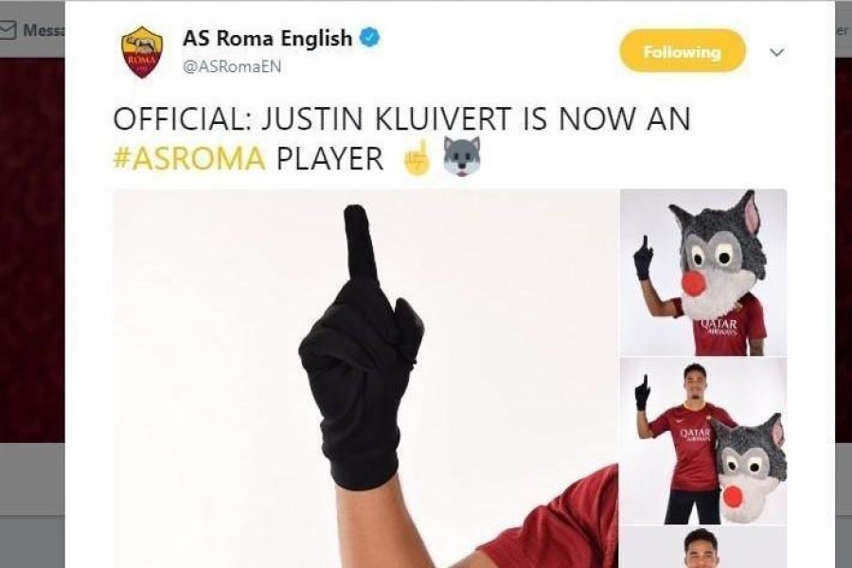
Task: Toggle the yellow Following button
Action: point(683,51)
